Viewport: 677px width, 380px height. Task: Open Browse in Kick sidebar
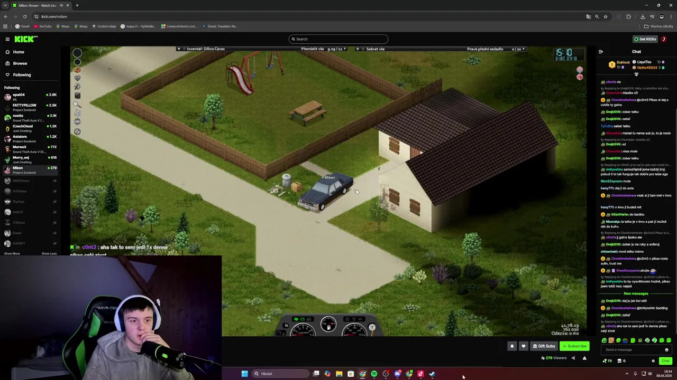coord(20,63)
